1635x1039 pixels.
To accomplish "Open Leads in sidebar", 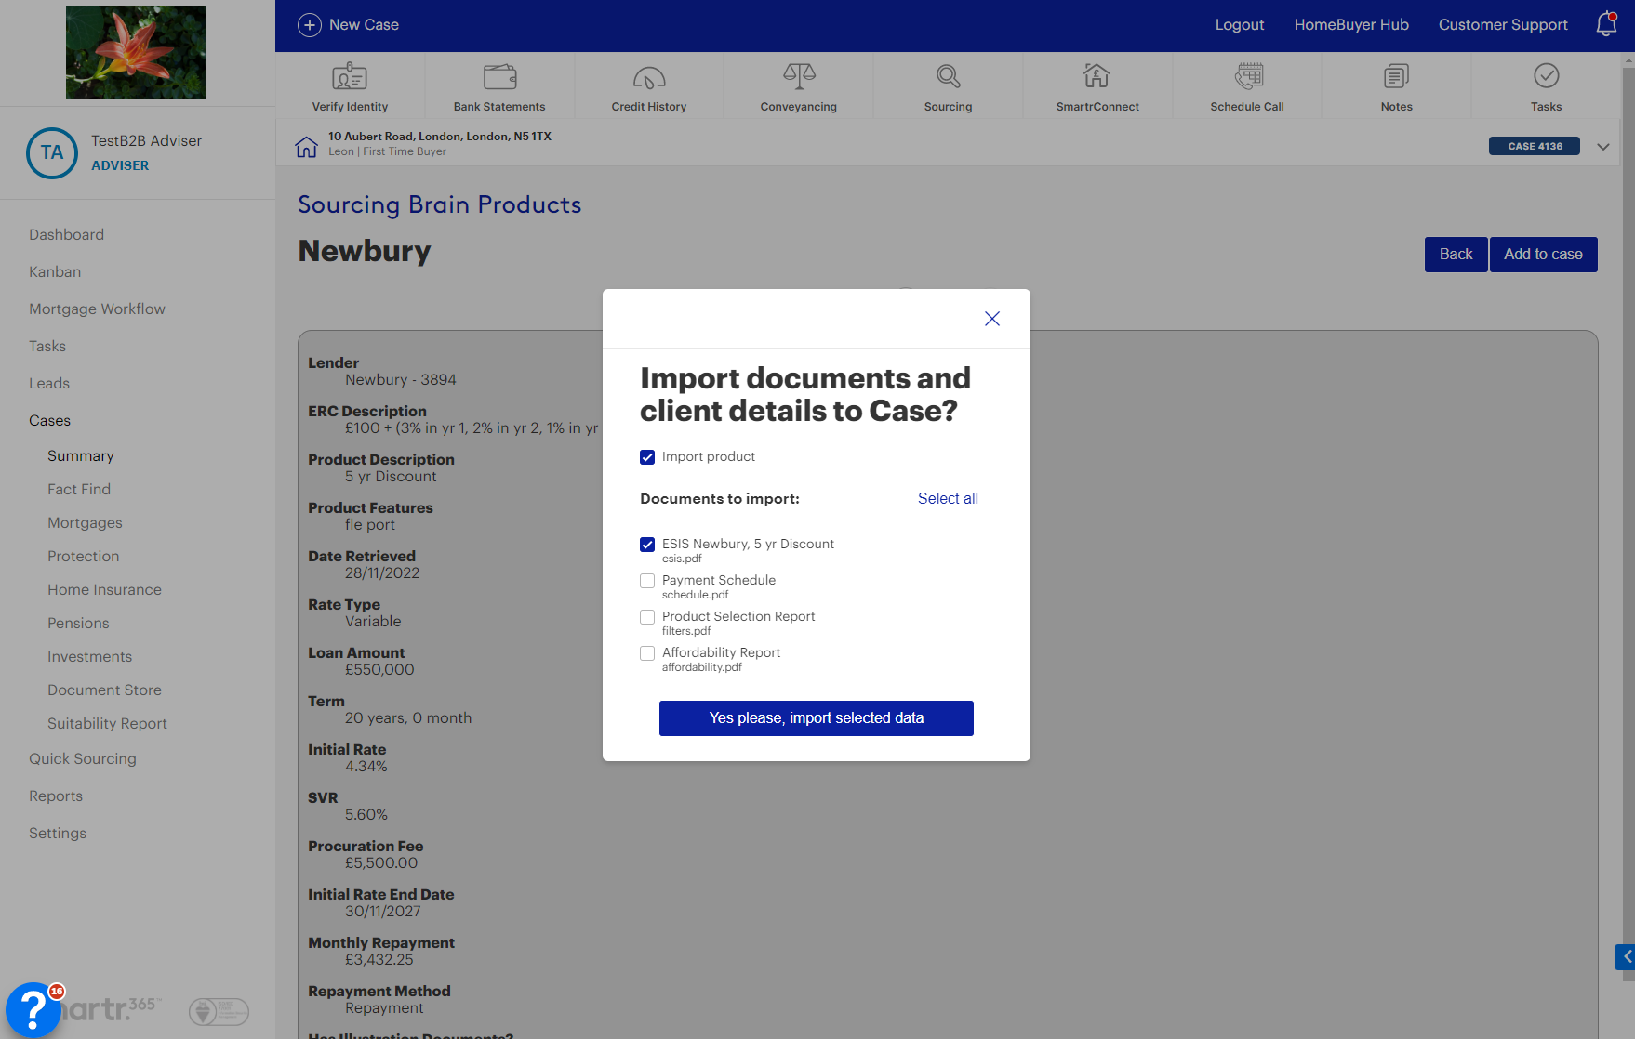I will (x=49, y=383).
